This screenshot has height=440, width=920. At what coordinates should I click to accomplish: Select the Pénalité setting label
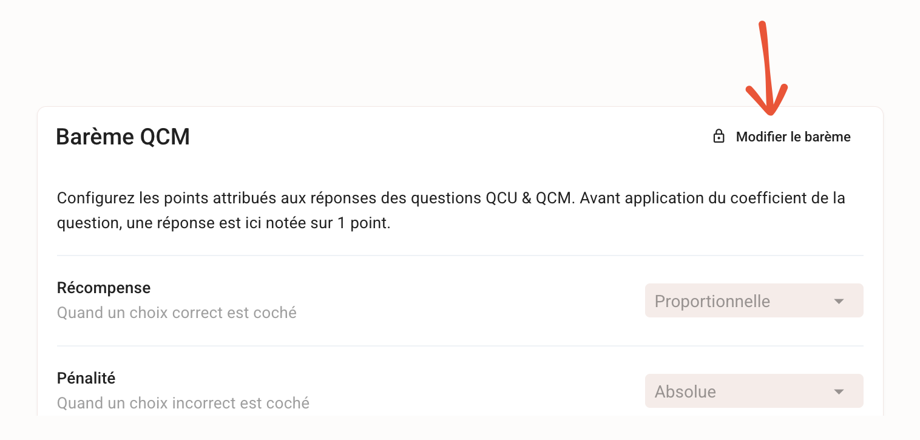coord(86,377)
